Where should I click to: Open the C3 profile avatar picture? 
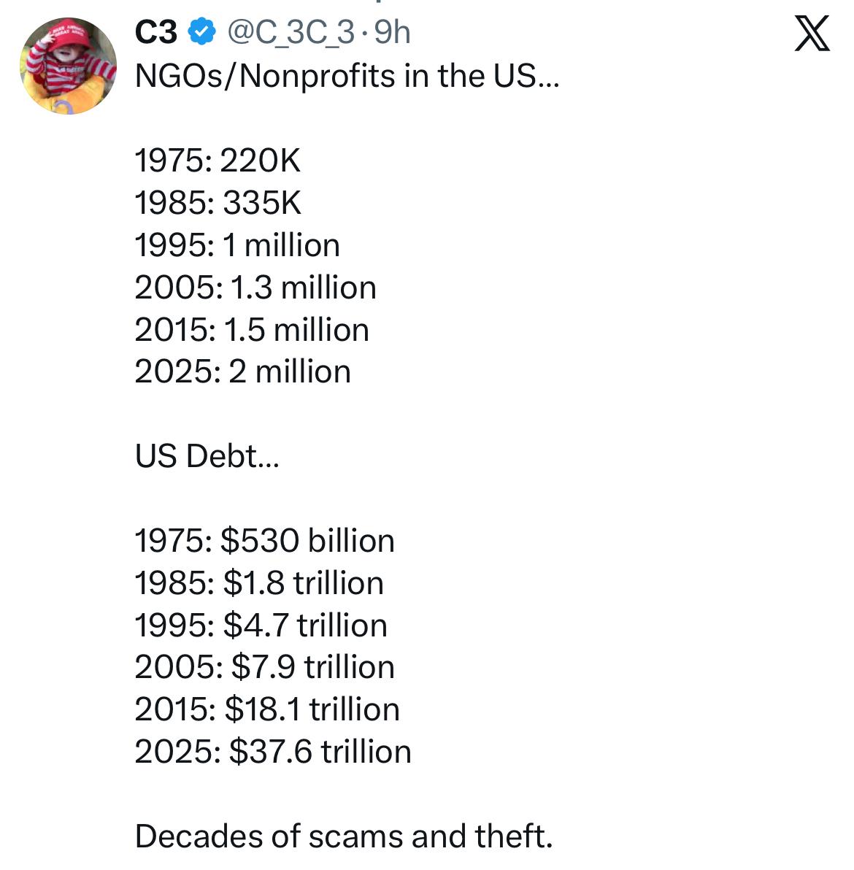tap(68, 66)
